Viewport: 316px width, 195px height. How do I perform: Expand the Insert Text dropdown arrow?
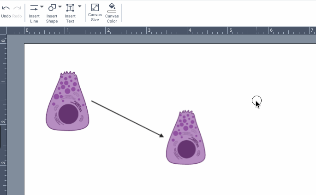pos(79,7)
